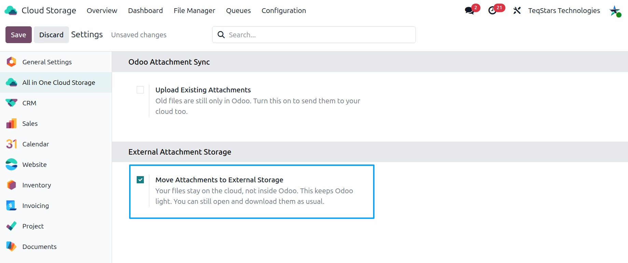Screen dimensions: 628x263
Task: Open CRM settings label
Action: (x=29, y=103)
